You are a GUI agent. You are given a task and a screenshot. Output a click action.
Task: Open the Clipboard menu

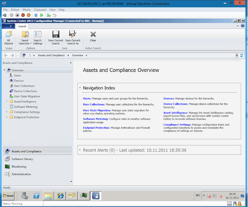pyautogui.click(x=40, y=10)
